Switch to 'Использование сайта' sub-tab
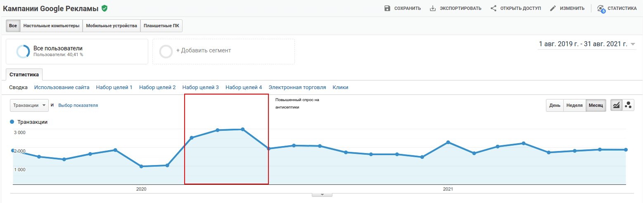This screenshot has height=203, width=643. click(62, 87)
